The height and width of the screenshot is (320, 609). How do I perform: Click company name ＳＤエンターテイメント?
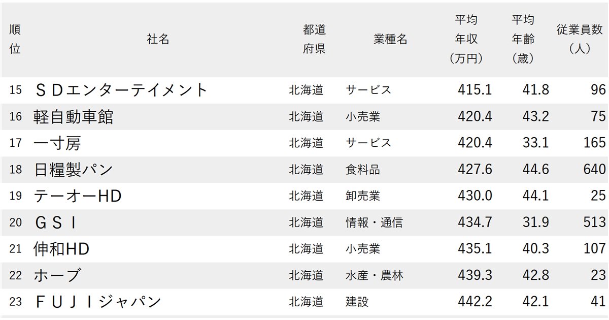coord(121,90)
